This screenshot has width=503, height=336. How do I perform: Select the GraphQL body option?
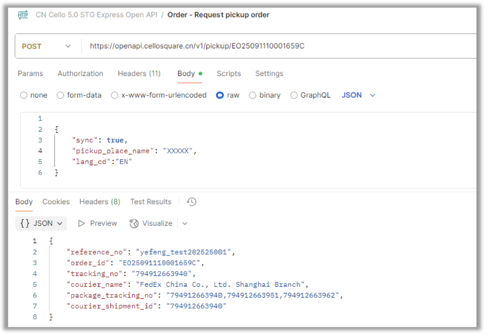pos(294,95)
